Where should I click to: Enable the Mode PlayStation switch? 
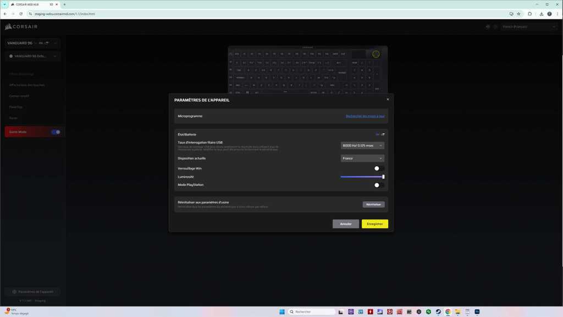378,185
